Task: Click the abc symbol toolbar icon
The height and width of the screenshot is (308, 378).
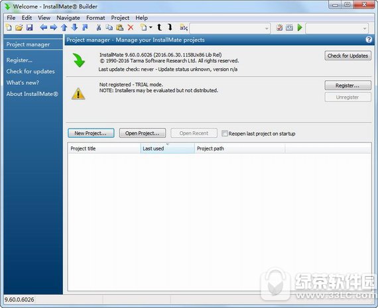Action: click(x=184, y=28)
